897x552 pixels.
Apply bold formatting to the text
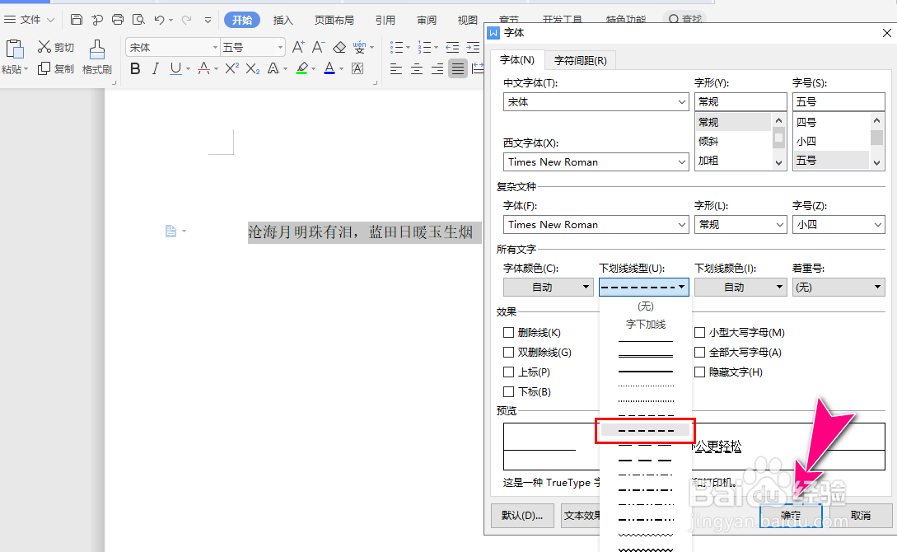(135, 69)
